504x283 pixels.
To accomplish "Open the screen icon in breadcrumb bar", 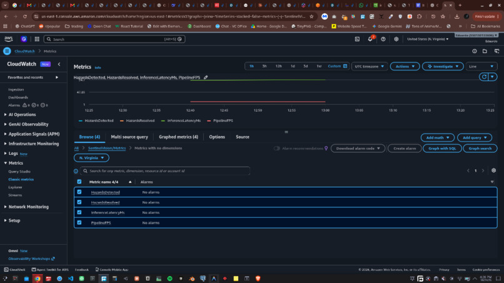I will pos(496,51).
